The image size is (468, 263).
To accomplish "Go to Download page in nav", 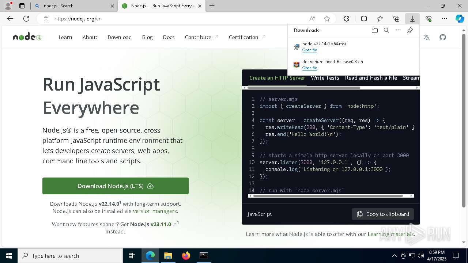I will 120,37.
